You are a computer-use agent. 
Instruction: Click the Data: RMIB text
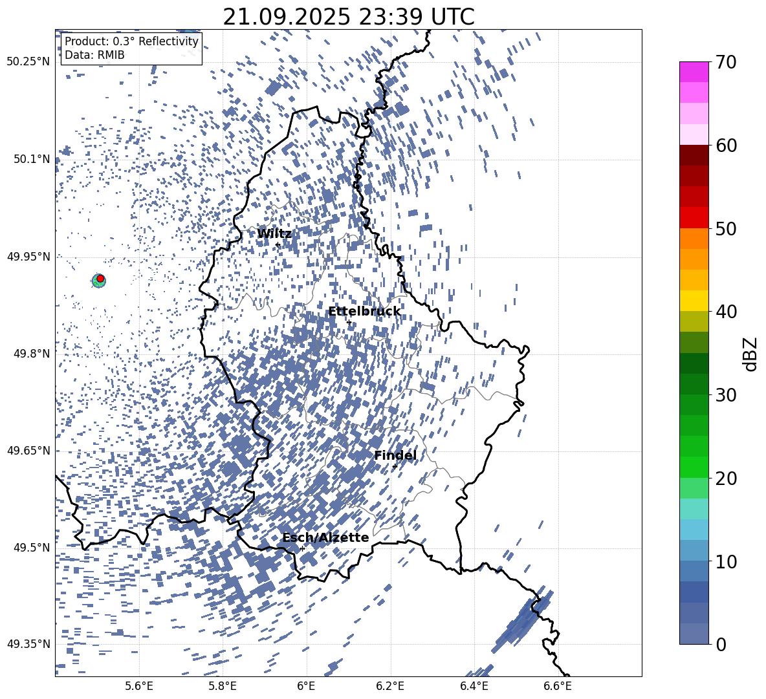pos(94,55)
